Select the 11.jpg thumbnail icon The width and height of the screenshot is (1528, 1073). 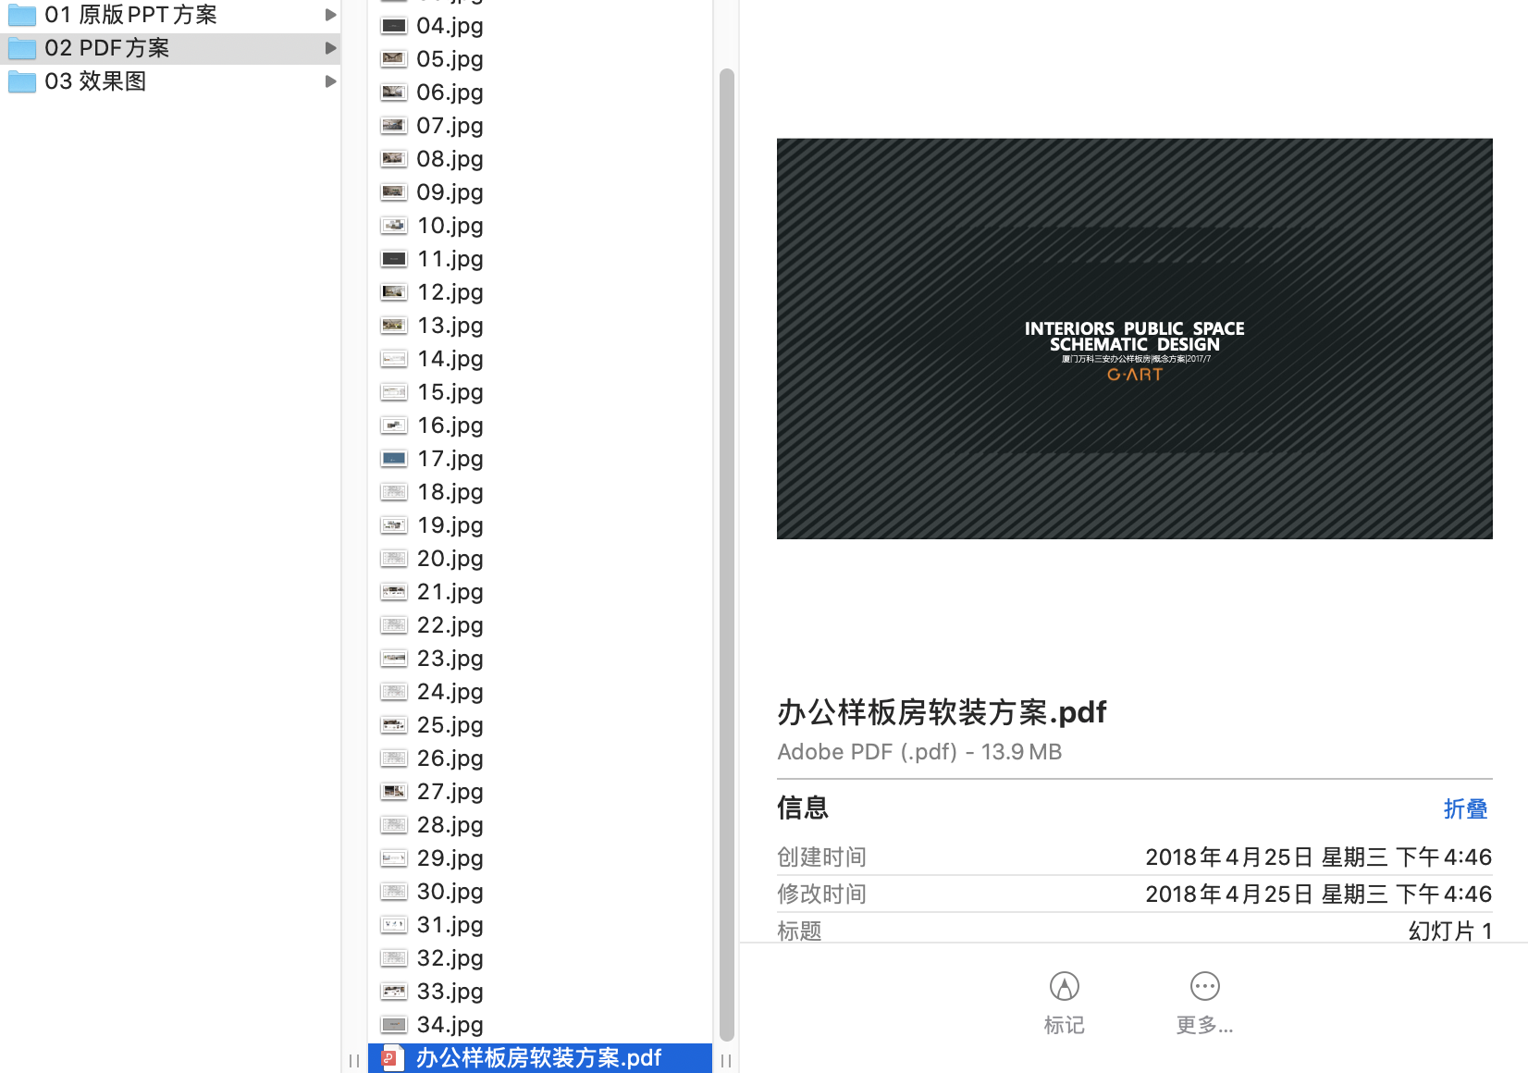click(x=394, y=259)
